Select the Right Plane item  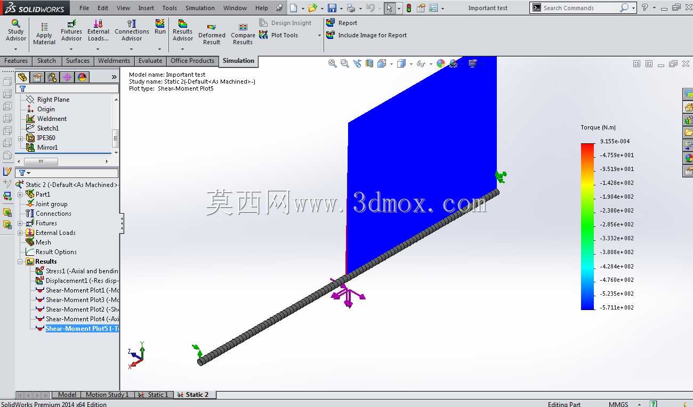point(48,100)
